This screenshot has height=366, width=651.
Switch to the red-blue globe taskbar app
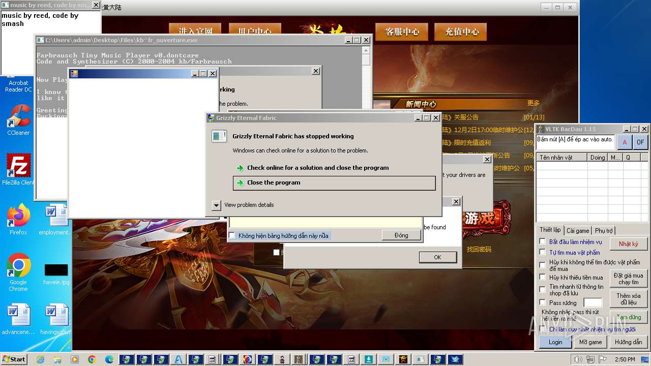click(248, 359)
